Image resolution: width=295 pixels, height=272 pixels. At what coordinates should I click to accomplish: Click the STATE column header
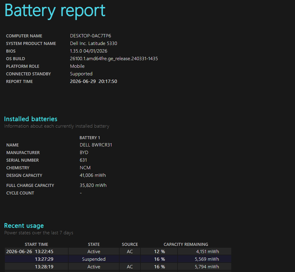[x=94, y=244]
